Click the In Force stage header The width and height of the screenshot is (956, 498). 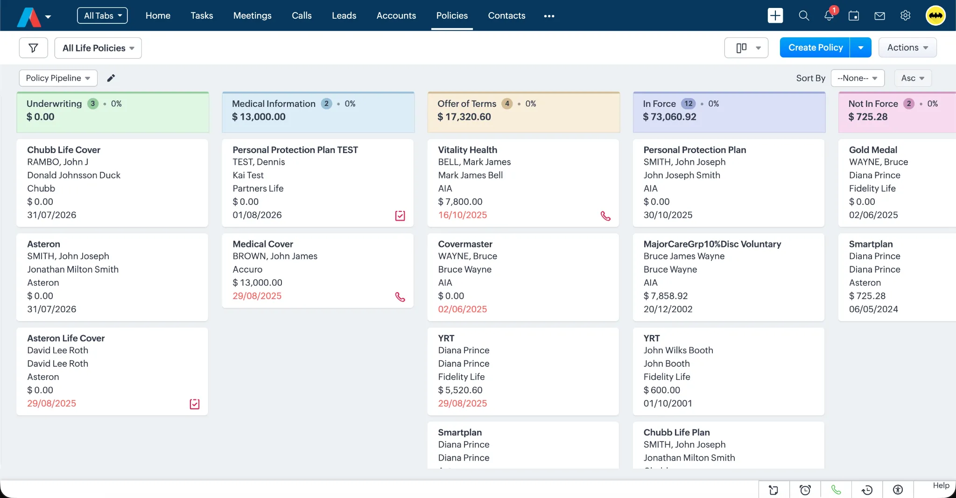729,112
